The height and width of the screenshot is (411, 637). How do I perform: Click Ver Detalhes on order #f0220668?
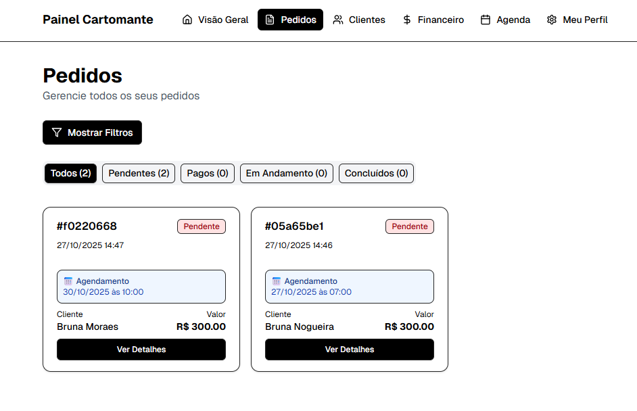click(x=141, y=349)
